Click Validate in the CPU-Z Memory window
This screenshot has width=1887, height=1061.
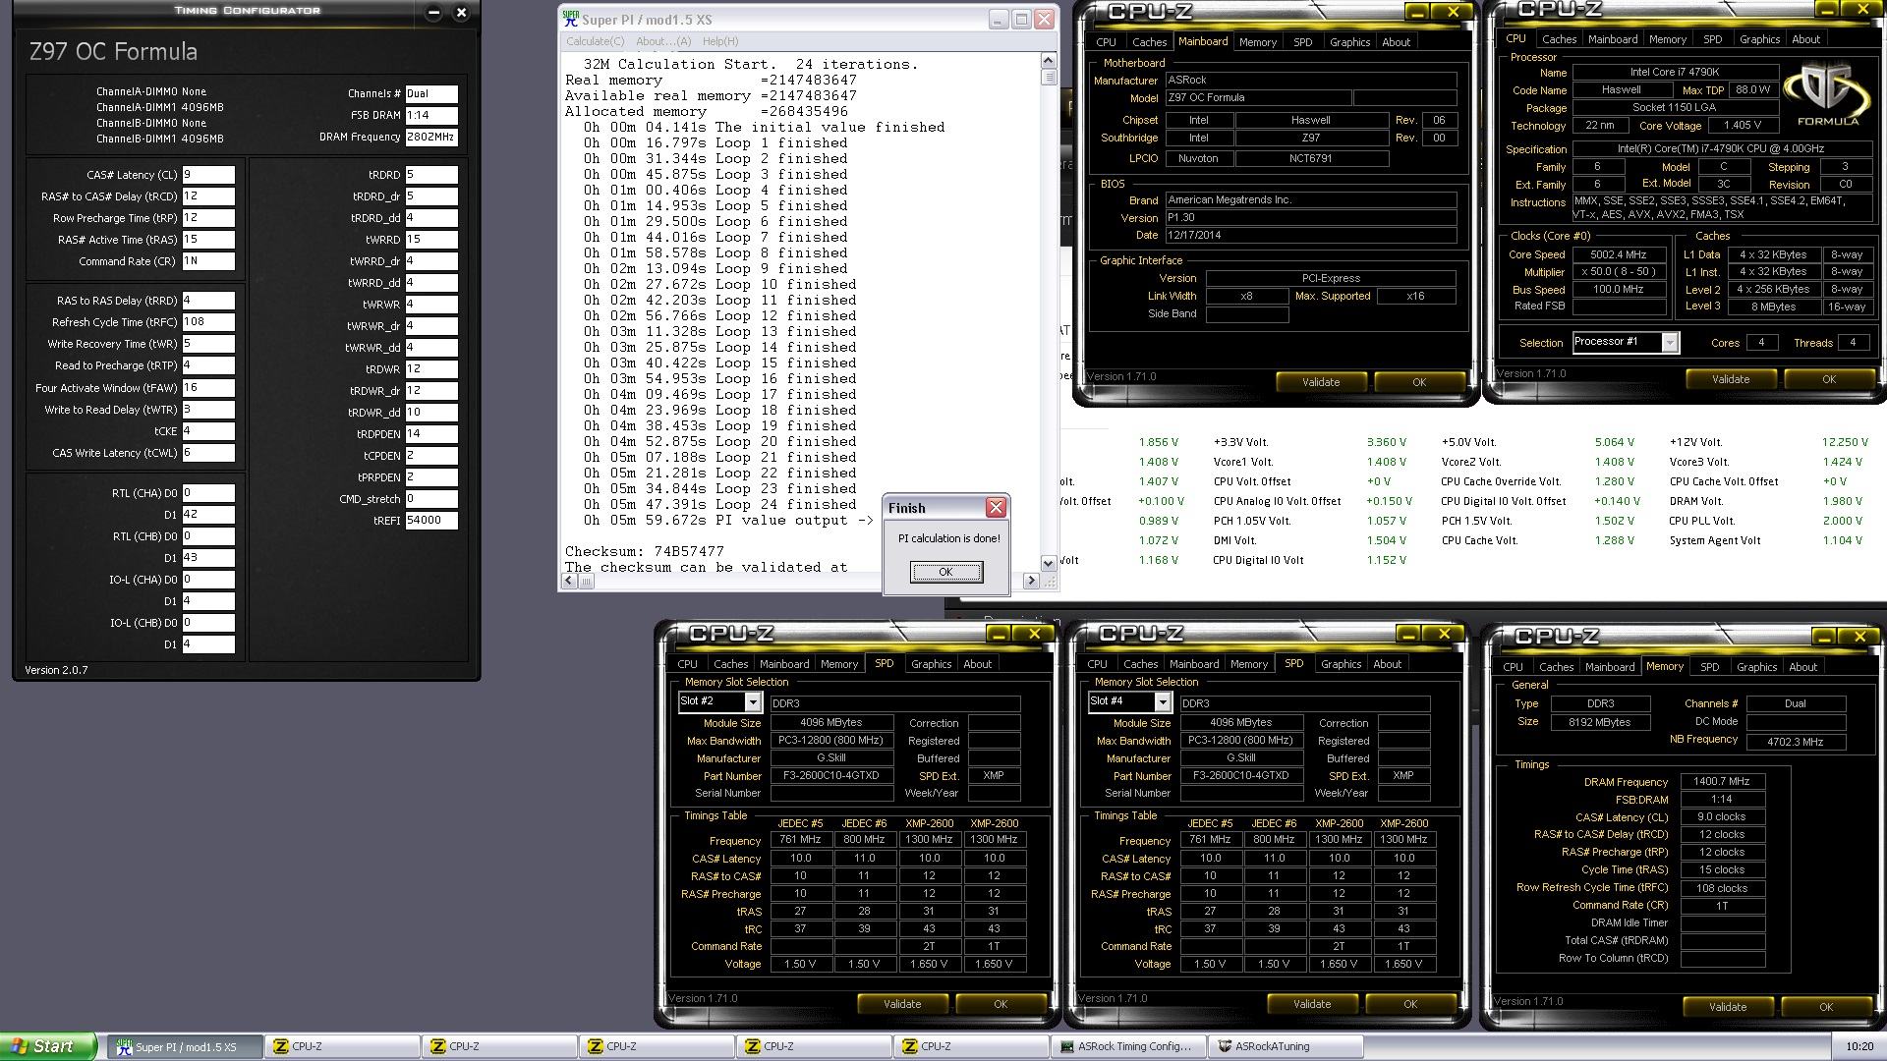1727,1006
